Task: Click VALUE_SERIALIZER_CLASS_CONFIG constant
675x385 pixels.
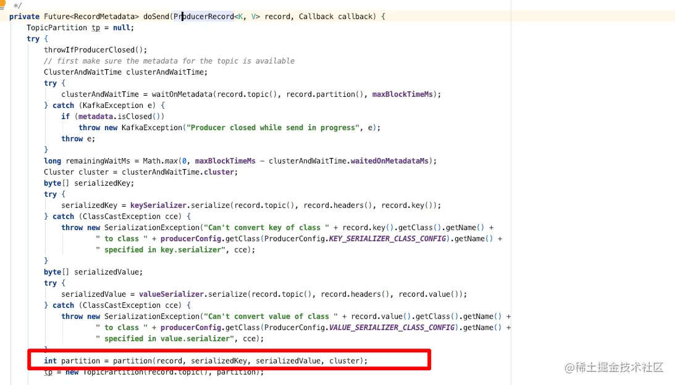Action: tap(392, 328)
